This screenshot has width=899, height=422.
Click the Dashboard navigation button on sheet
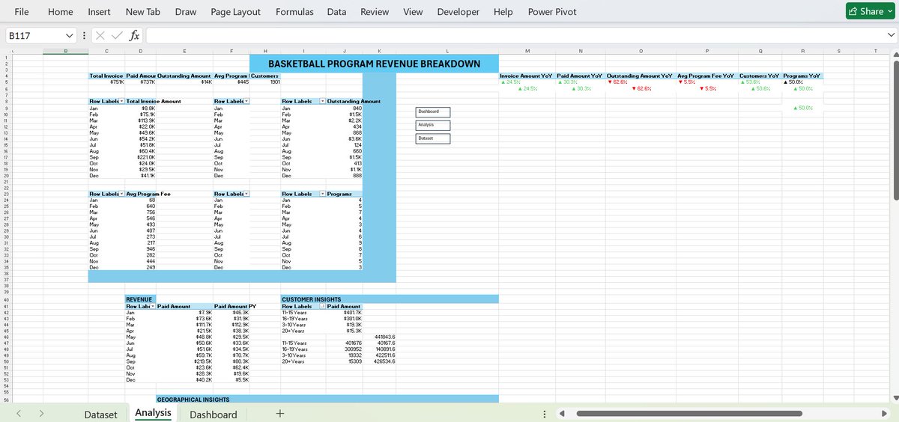click(435, 111)
